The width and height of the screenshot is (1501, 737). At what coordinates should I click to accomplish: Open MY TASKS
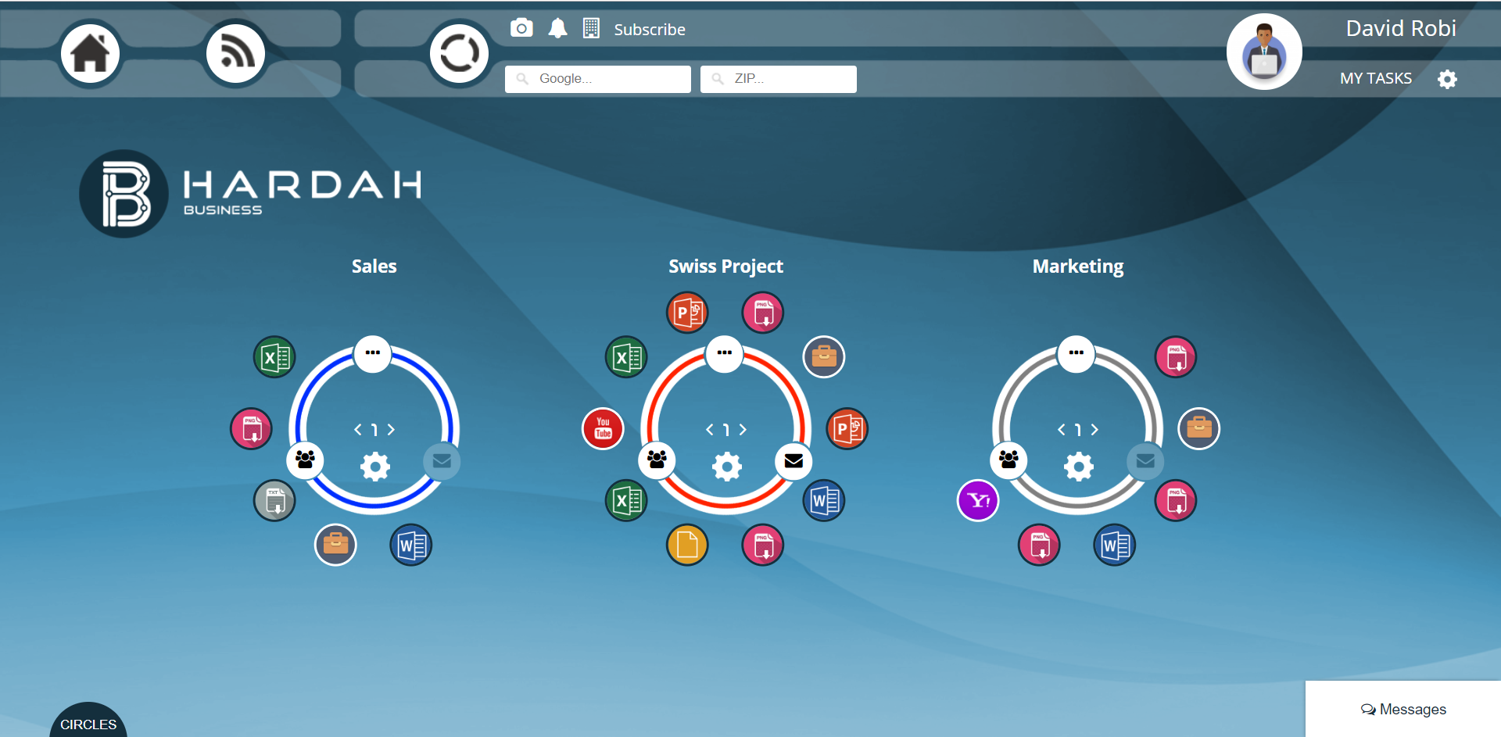pyautogui.click(x=1376, y=78)
